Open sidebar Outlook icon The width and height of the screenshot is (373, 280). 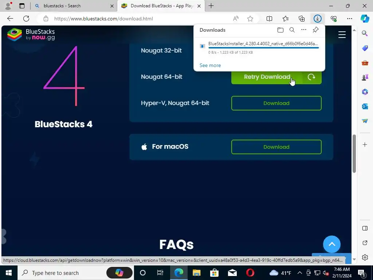tap(365, 106)
